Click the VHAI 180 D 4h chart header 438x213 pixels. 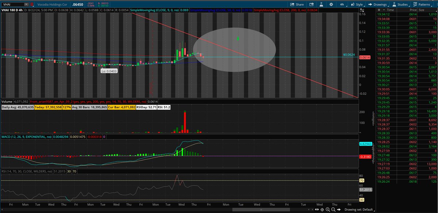(11, 10)
